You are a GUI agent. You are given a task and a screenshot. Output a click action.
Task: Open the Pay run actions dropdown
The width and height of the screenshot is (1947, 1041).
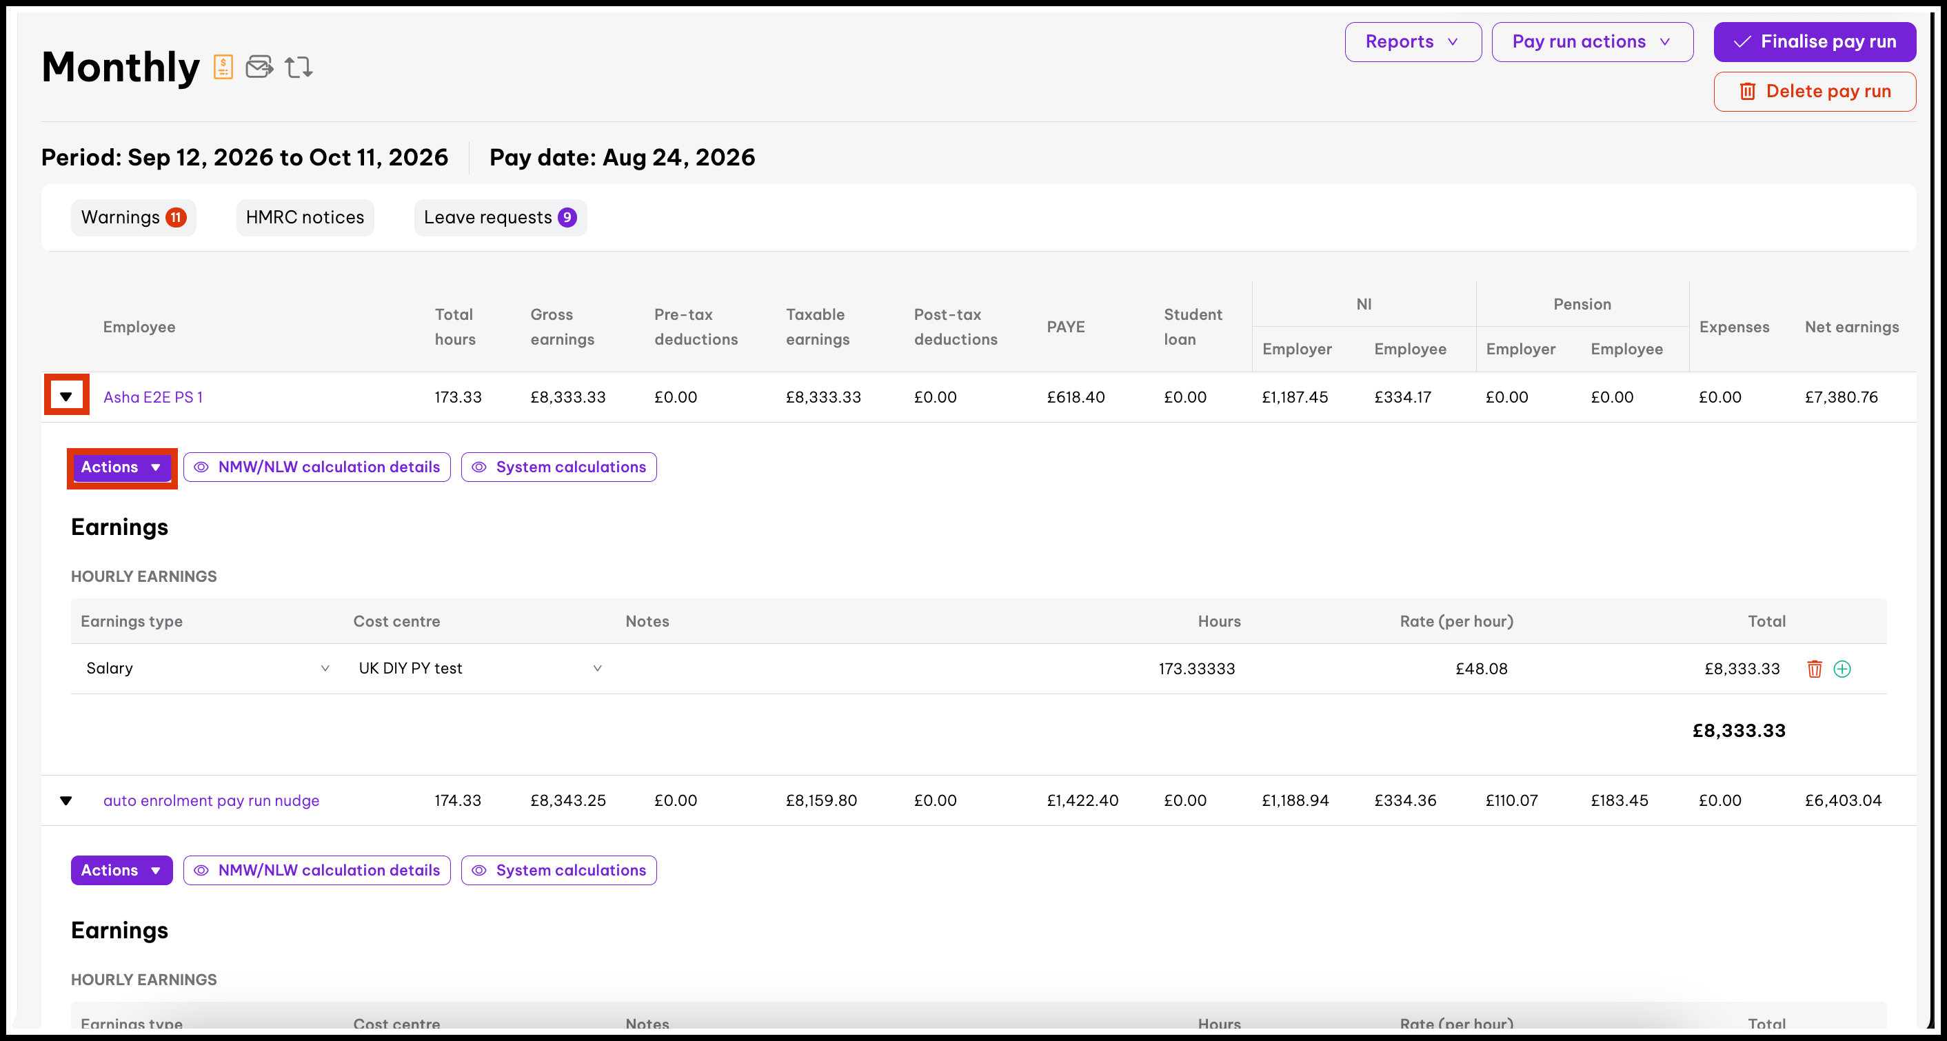point(1592,41)
